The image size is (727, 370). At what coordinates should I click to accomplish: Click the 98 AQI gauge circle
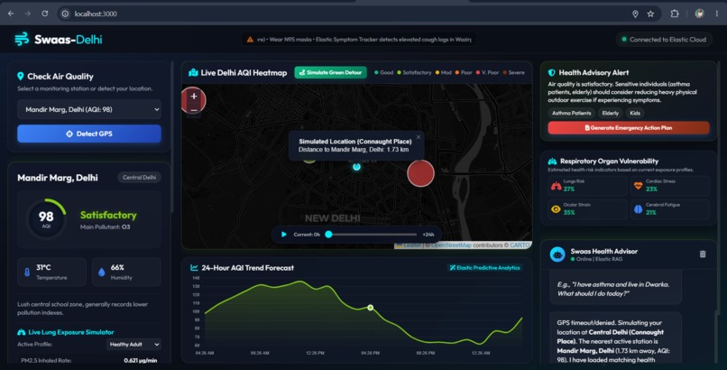pos(46,217)
